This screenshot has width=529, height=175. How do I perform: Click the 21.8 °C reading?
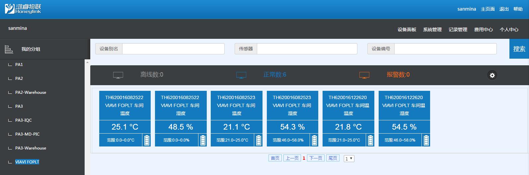point(348,127)
